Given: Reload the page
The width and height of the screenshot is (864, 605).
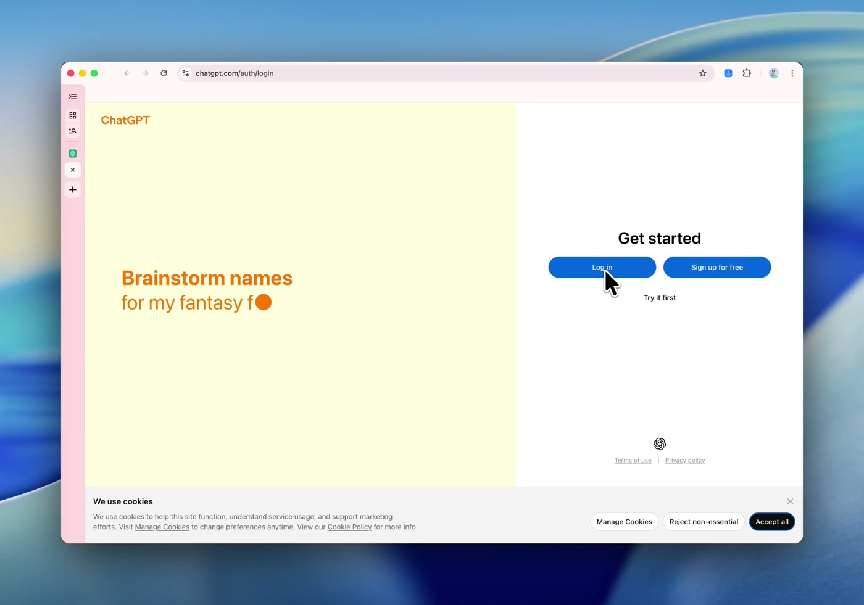Looking at the screenshot, I should tap(164, 73).
